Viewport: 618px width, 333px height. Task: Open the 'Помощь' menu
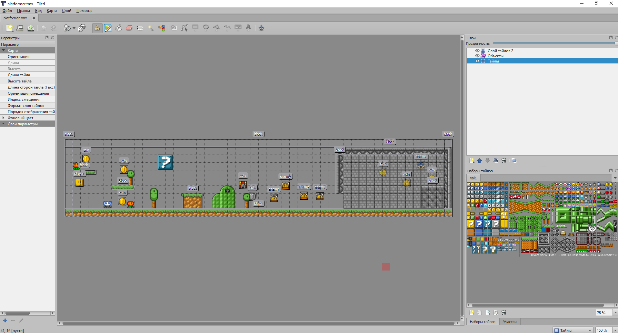84,11
